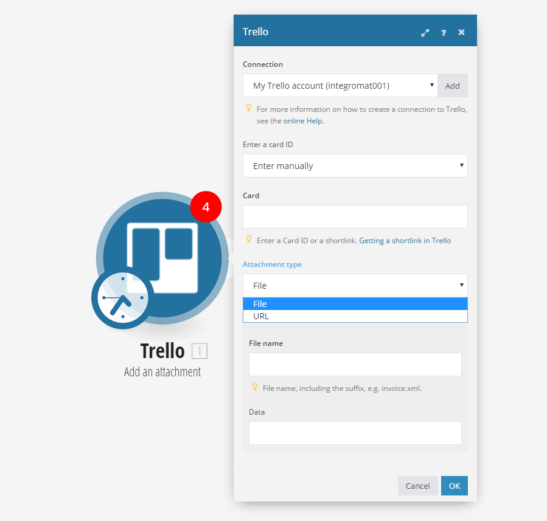Open the clock schedule icon on module
The width and height of the screenshot is (547, 521).
122,298
